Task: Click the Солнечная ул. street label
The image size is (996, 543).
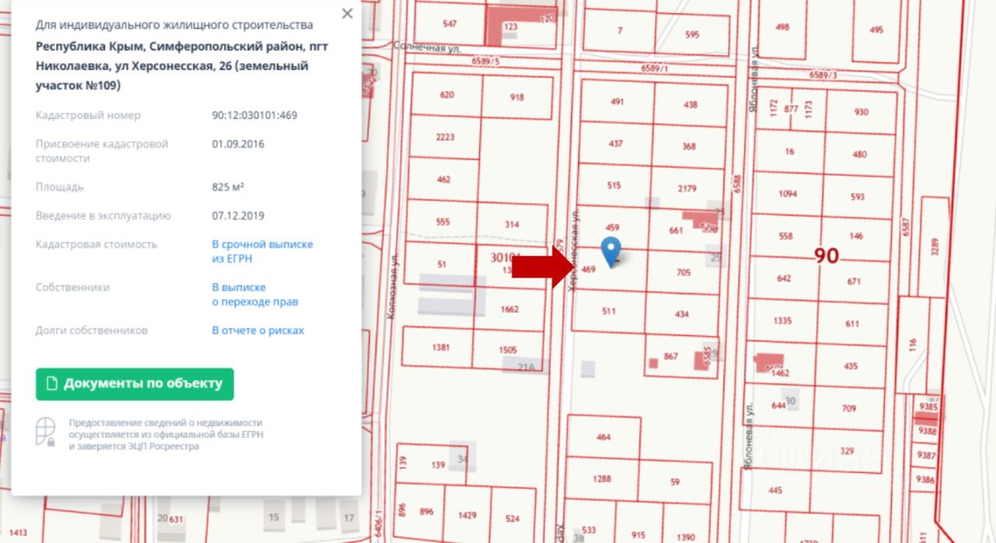Action: click(x=427, y=47)
